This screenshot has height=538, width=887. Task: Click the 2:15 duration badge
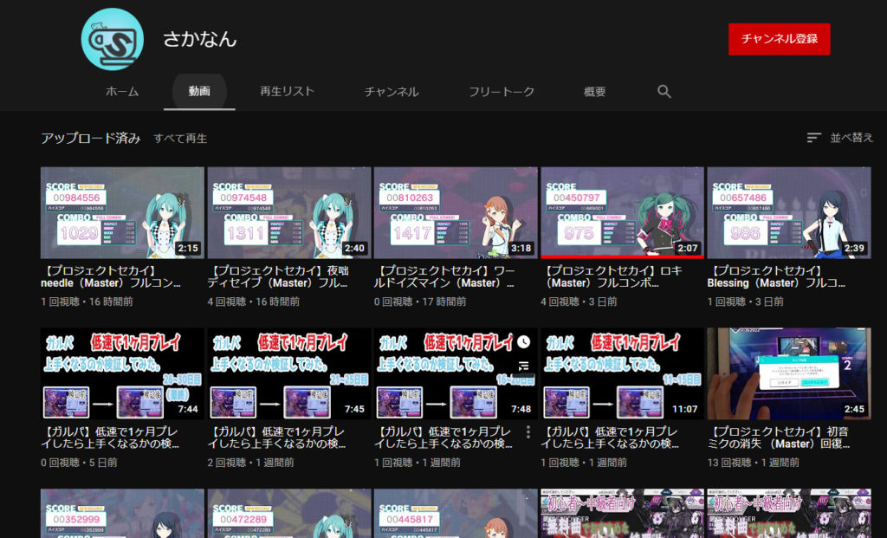(188, 249)
